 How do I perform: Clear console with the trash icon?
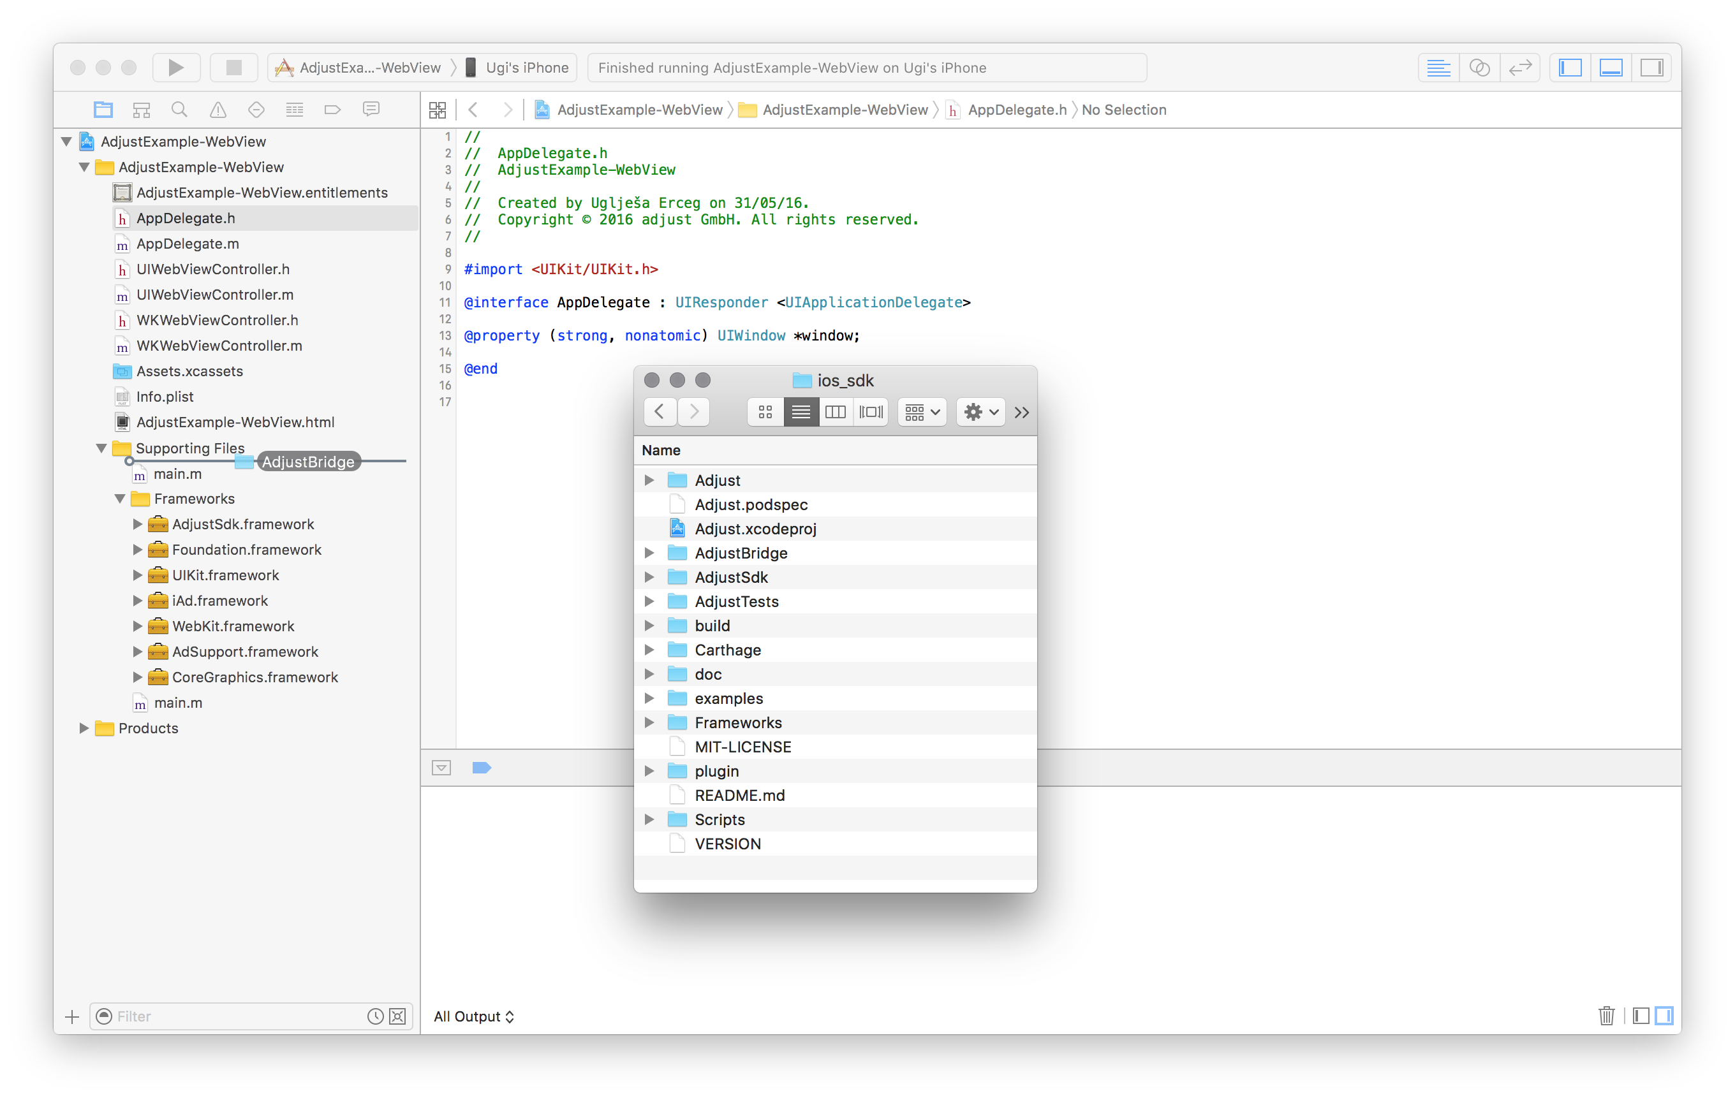tap(1606, 1016)
